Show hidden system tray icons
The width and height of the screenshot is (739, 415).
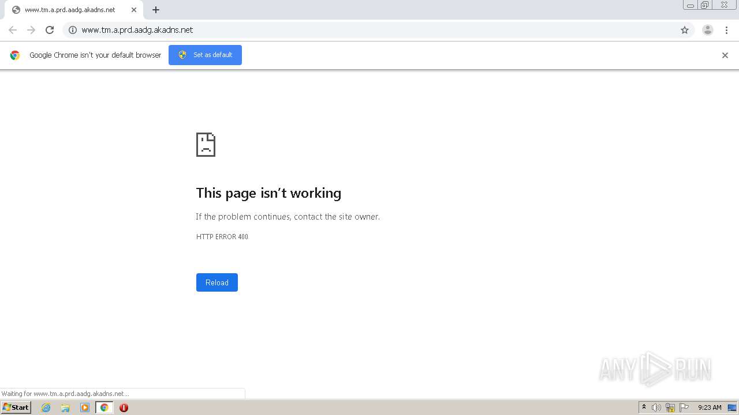pos(644,408)
